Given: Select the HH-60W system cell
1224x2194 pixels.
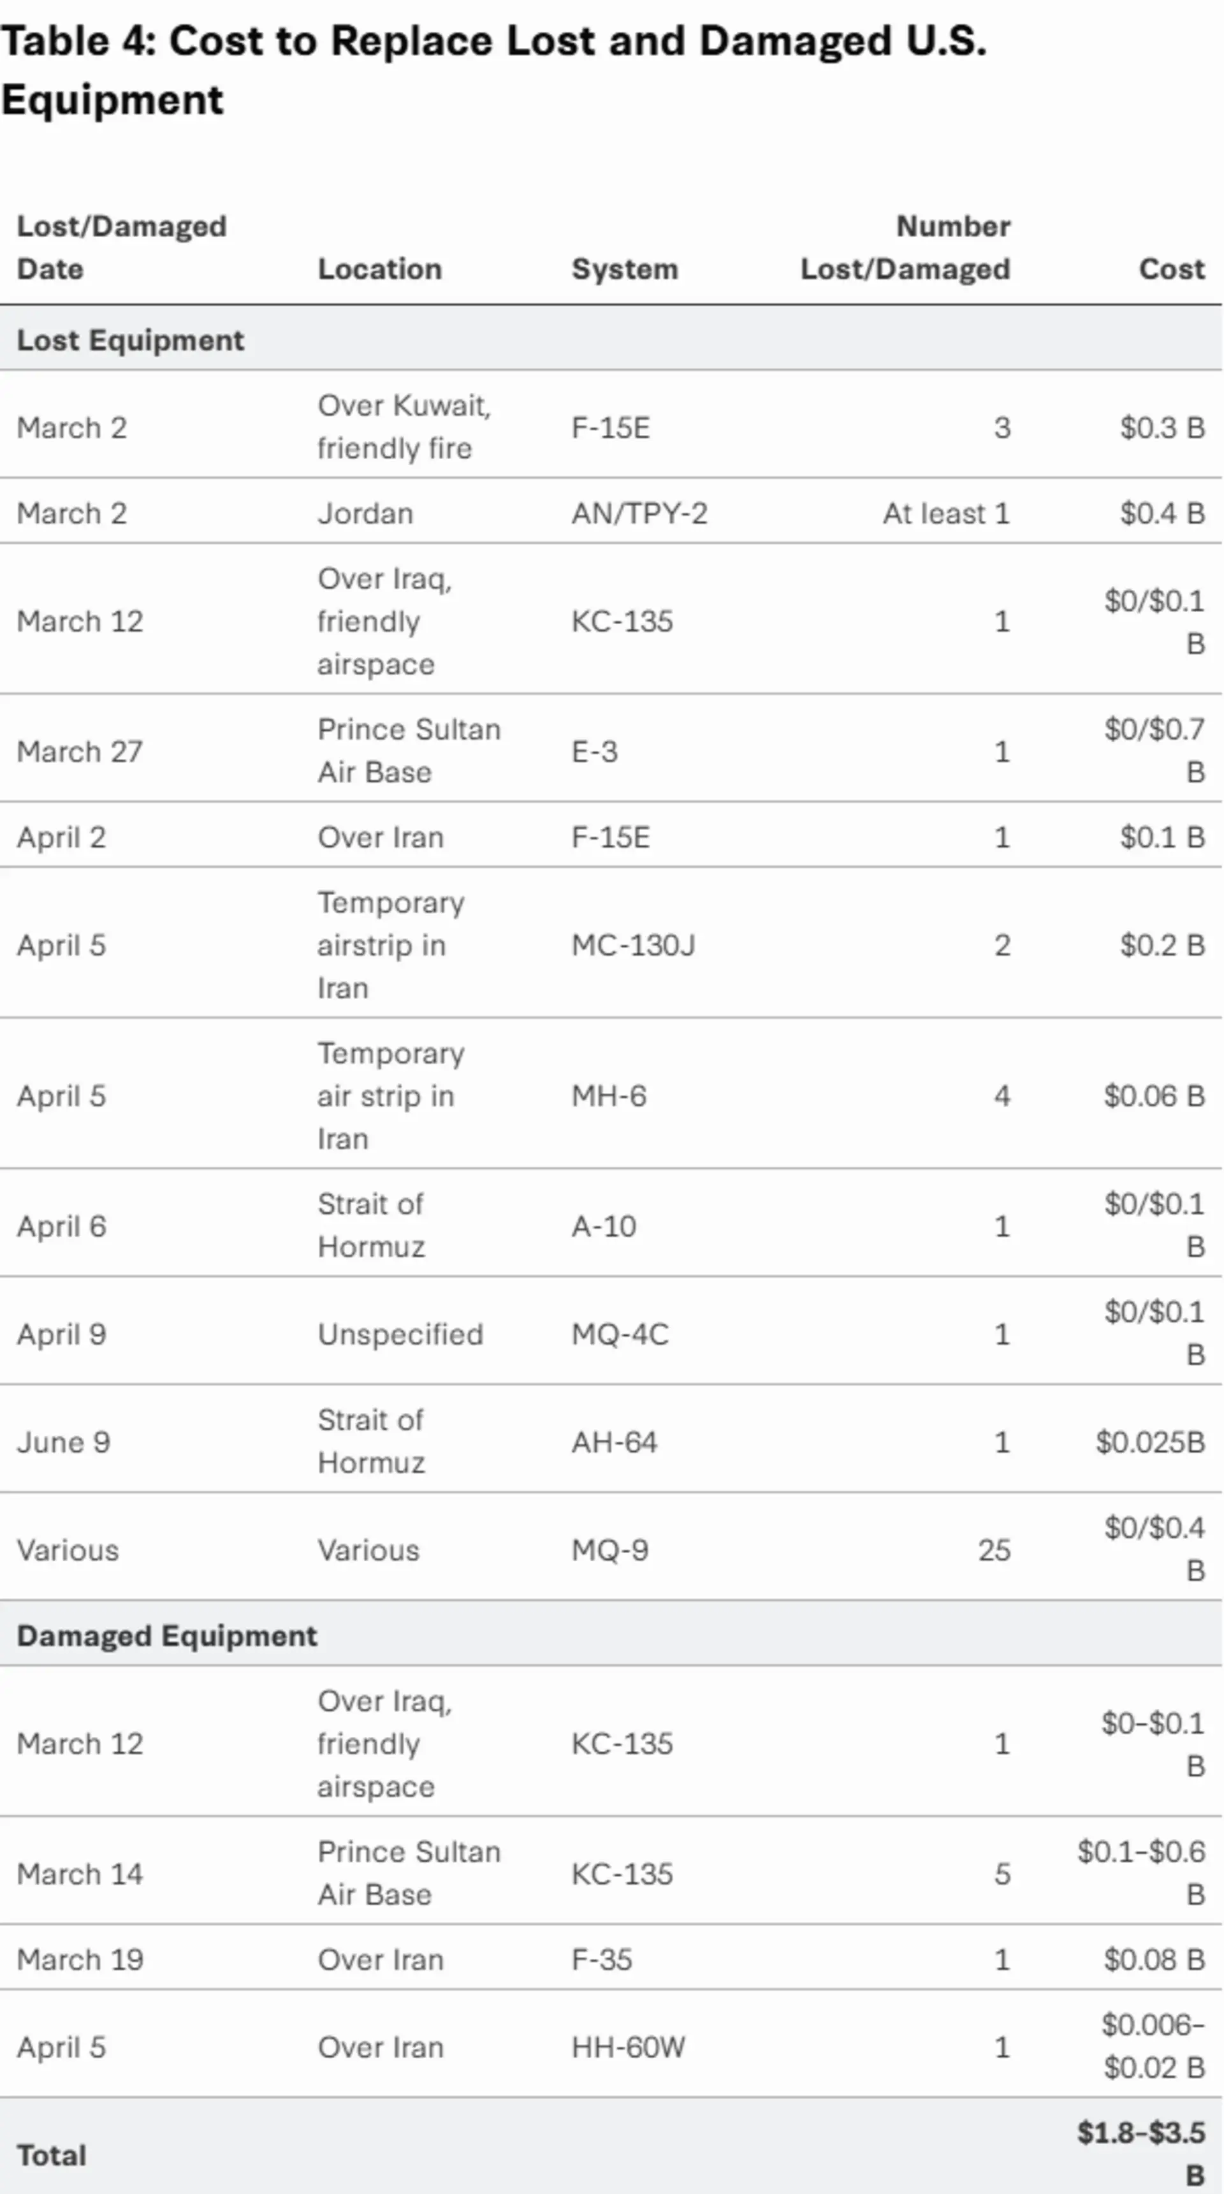Looking at the screenshot, I should point(628,2047).
